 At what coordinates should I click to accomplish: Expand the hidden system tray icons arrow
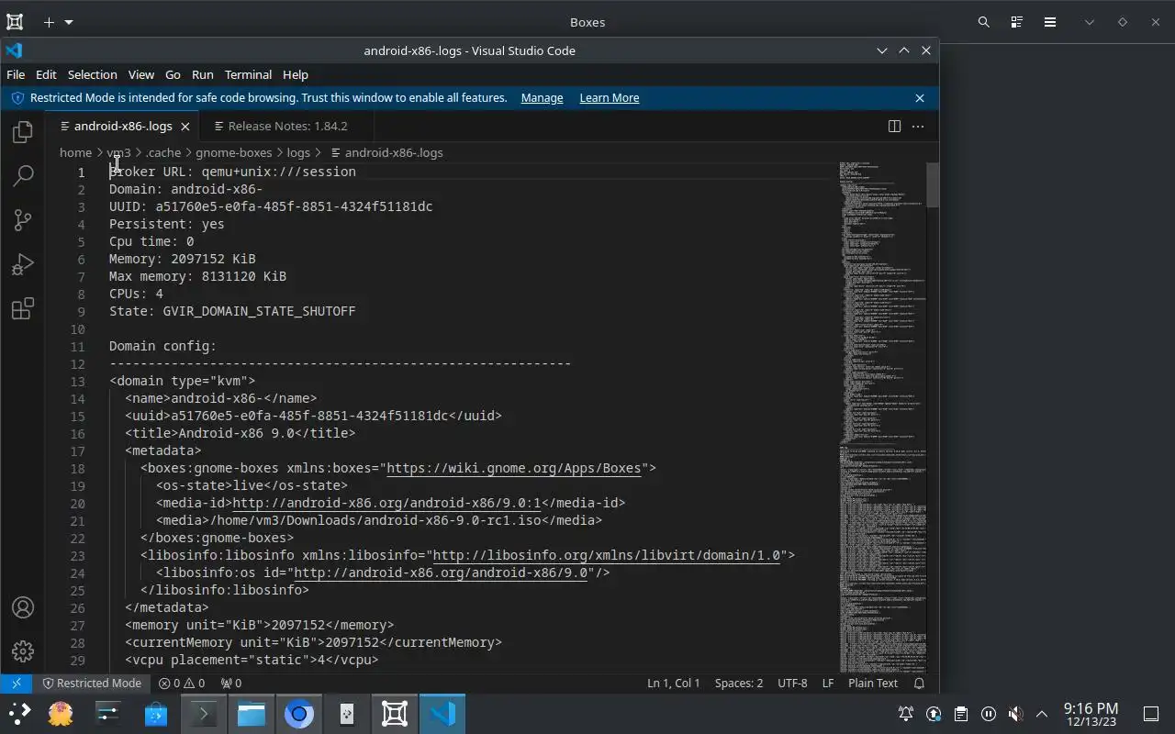(1042, 714)
